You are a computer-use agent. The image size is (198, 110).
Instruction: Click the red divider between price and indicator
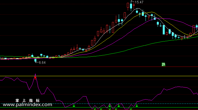pos(99,67)
